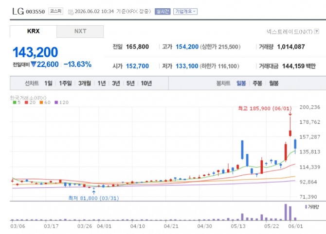Click the 하한가 116,100 text

pos(219,66)
